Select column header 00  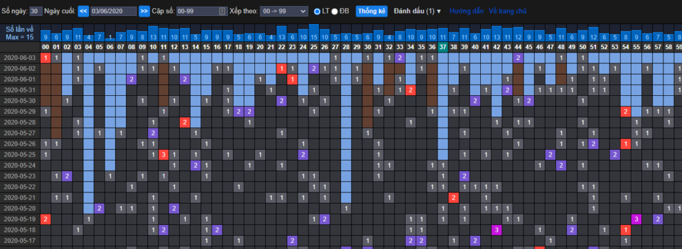pyautogui.click(x=46, y=47)
